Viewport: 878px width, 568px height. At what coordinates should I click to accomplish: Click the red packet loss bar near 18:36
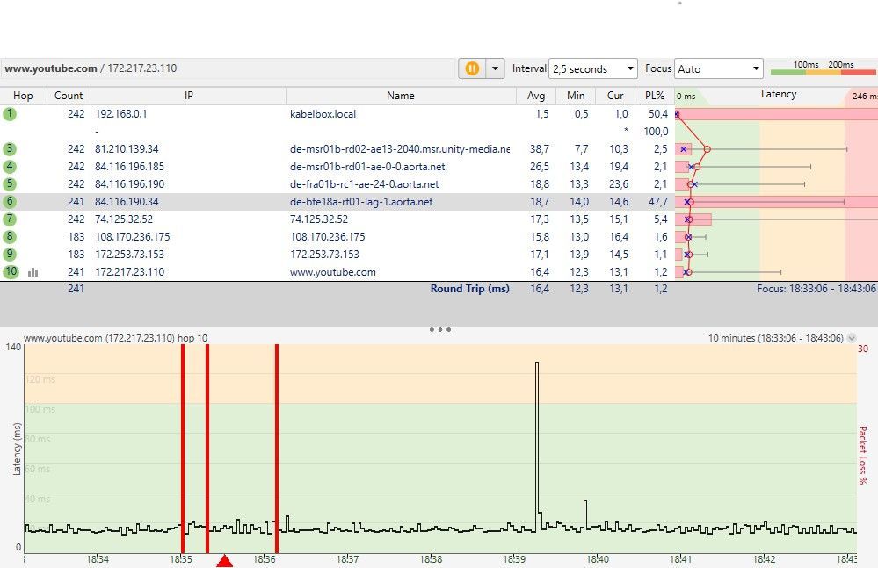coord(277,449)
